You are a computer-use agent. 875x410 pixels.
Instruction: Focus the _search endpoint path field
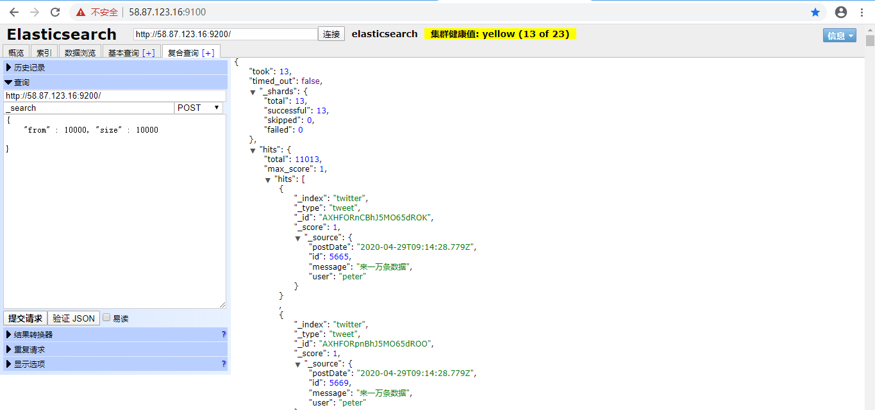(88, 108)
